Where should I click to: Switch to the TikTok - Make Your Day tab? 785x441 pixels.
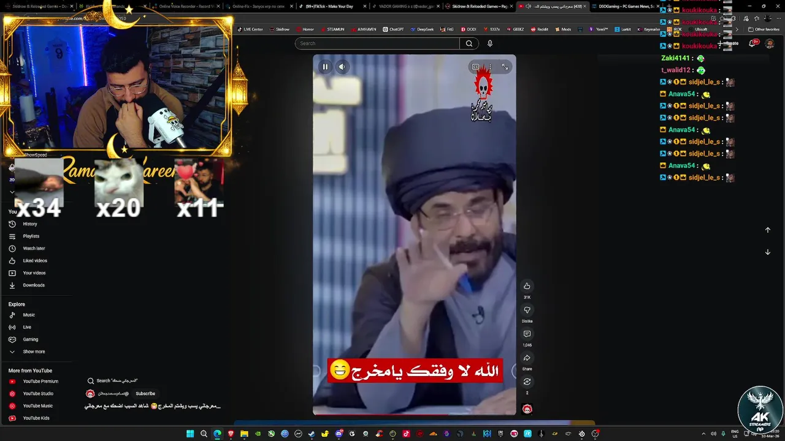point(333,6)
